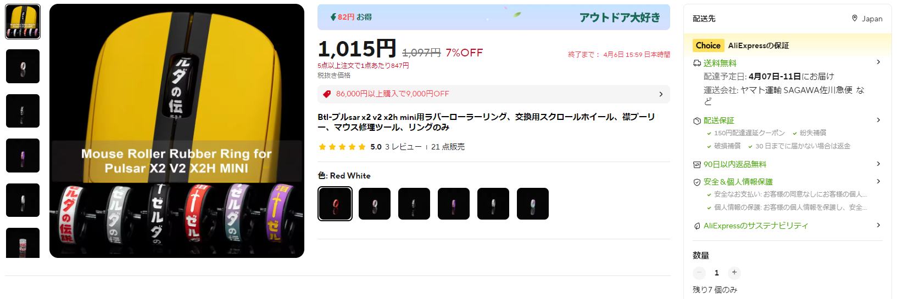Open the safety and privacy protection chevron

pyautogui.click(x=878, y=181)
